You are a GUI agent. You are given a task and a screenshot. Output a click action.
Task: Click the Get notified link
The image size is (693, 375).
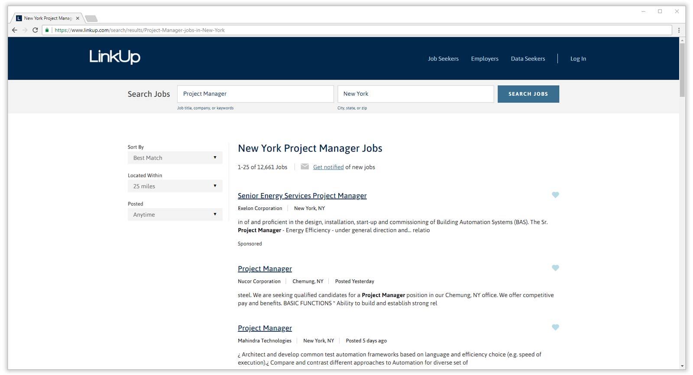328,167
